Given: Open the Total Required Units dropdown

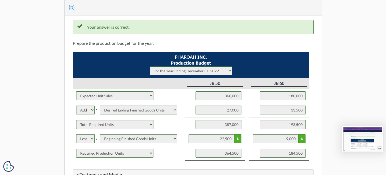Looking at the screenshot, I should (115, 124).
